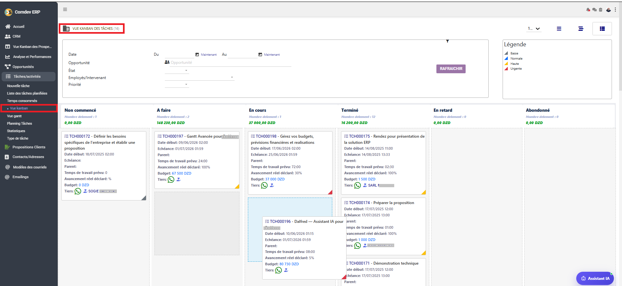This screenshot has width=622, height=286.
Task: Click the filter funnel icon above the filter panel
Action: 447,41
